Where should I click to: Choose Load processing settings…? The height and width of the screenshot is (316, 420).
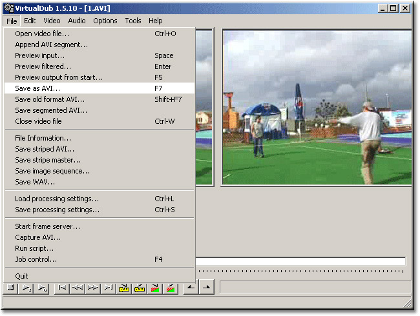[100, 199]
